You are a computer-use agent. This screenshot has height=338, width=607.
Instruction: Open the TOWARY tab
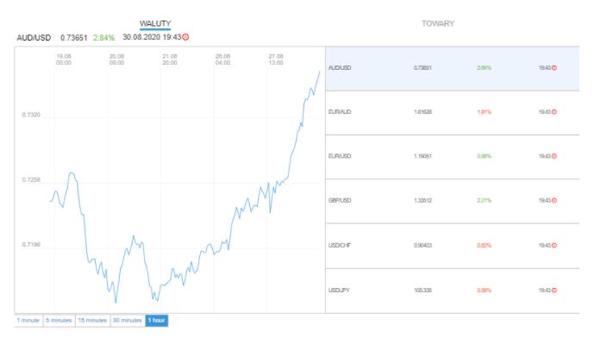tap(438, 23)
